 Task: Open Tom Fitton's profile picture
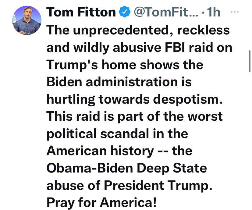pos(27,20)
